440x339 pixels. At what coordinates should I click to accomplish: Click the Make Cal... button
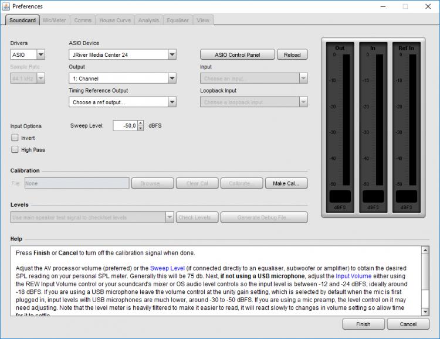click(286, 183)
